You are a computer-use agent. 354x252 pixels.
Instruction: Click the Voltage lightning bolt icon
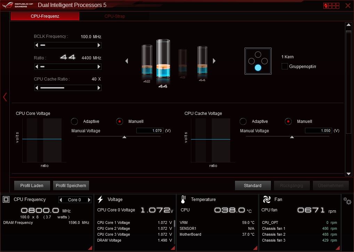[x=100, y=200]
